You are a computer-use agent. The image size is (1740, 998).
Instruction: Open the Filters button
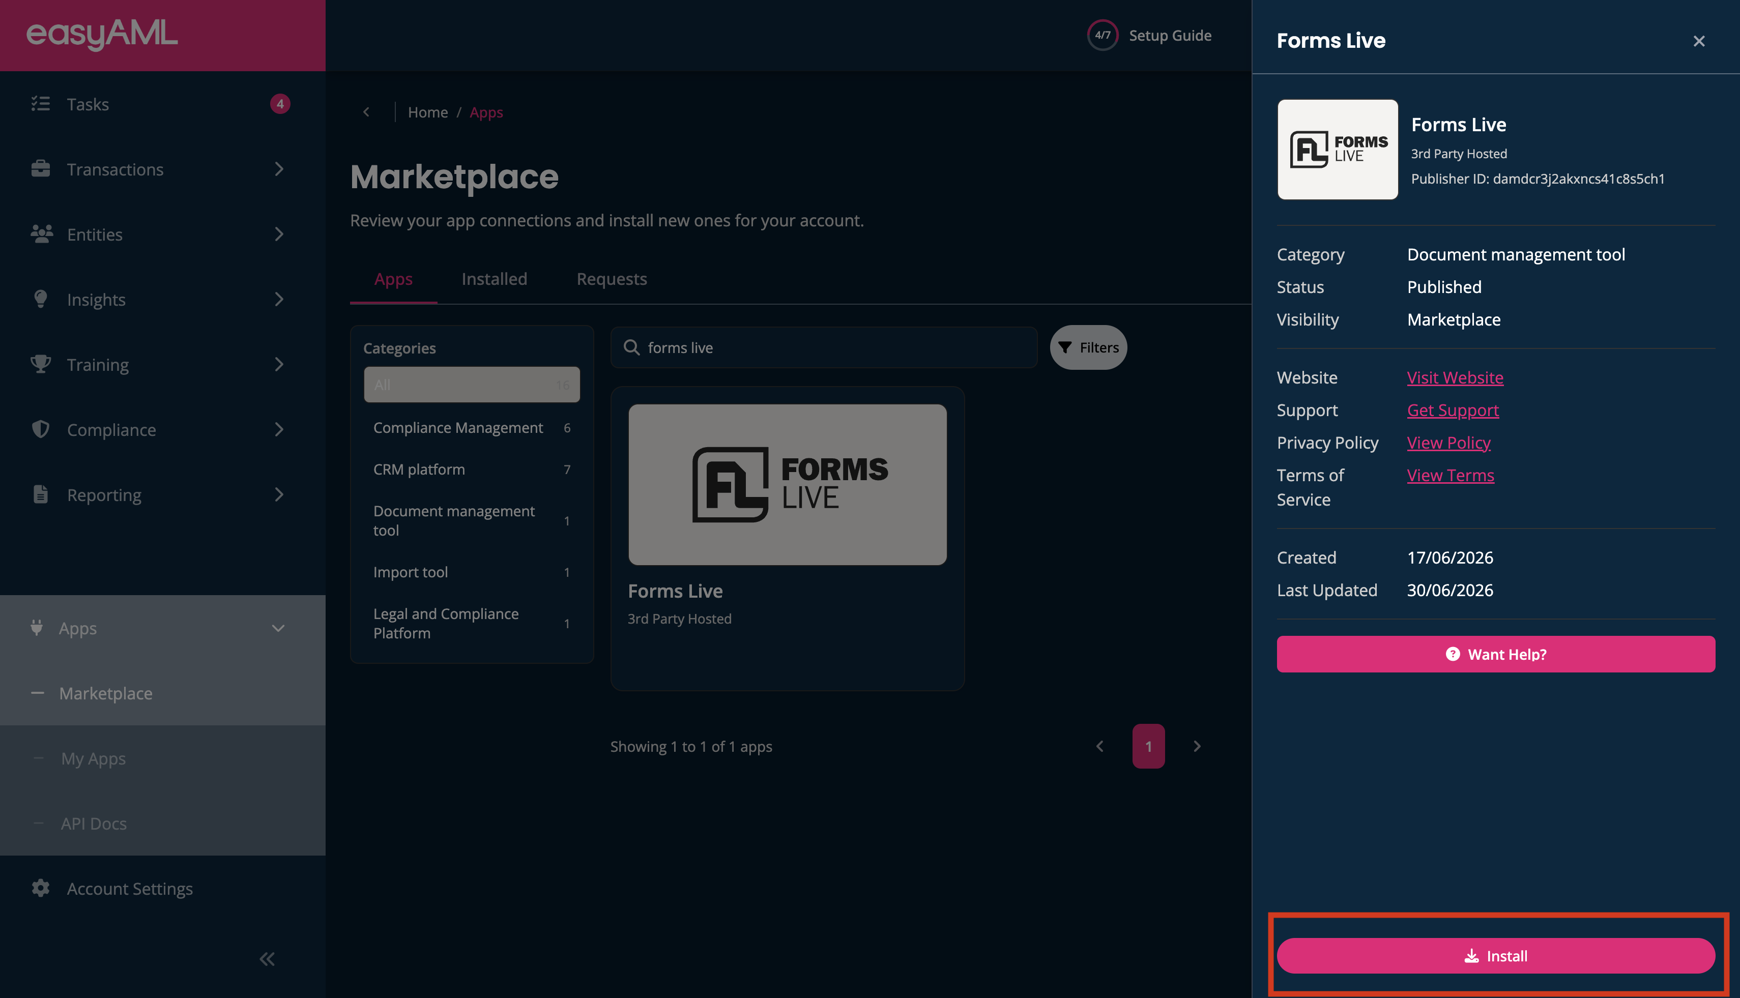(1088, 347)
